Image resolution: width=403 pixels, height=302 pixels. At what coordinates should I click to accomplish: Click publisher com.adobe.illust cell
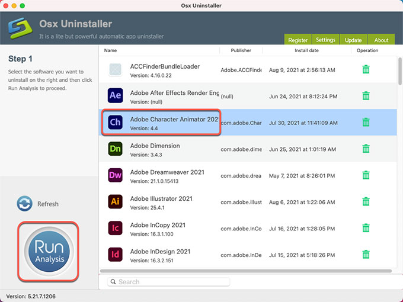pyautogui.click(x=241, y=203)
